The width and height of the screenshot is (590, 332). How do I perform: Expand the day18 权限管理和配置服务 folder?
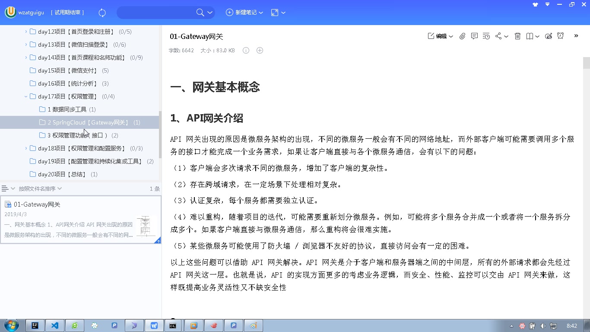coord(26,148)
